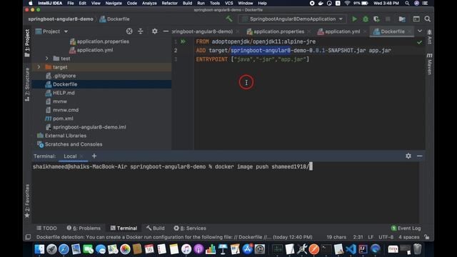
Task: Open the Maven tool window stripe
Action: click(430, 64)
